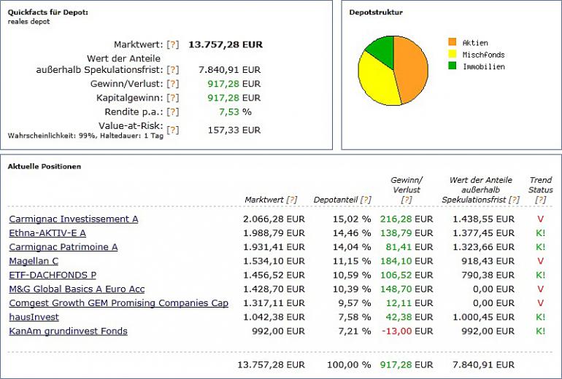Open help for Gewinn/Verlust in Quickfacts
562x379 pixels.
click(x=172, y=84)
